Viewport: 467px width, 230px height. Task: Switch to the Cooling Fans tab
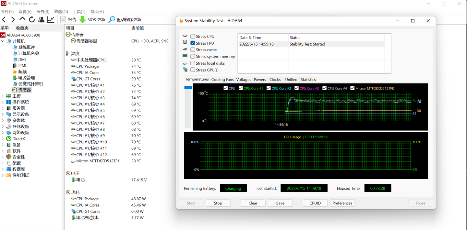click(222, 80)
